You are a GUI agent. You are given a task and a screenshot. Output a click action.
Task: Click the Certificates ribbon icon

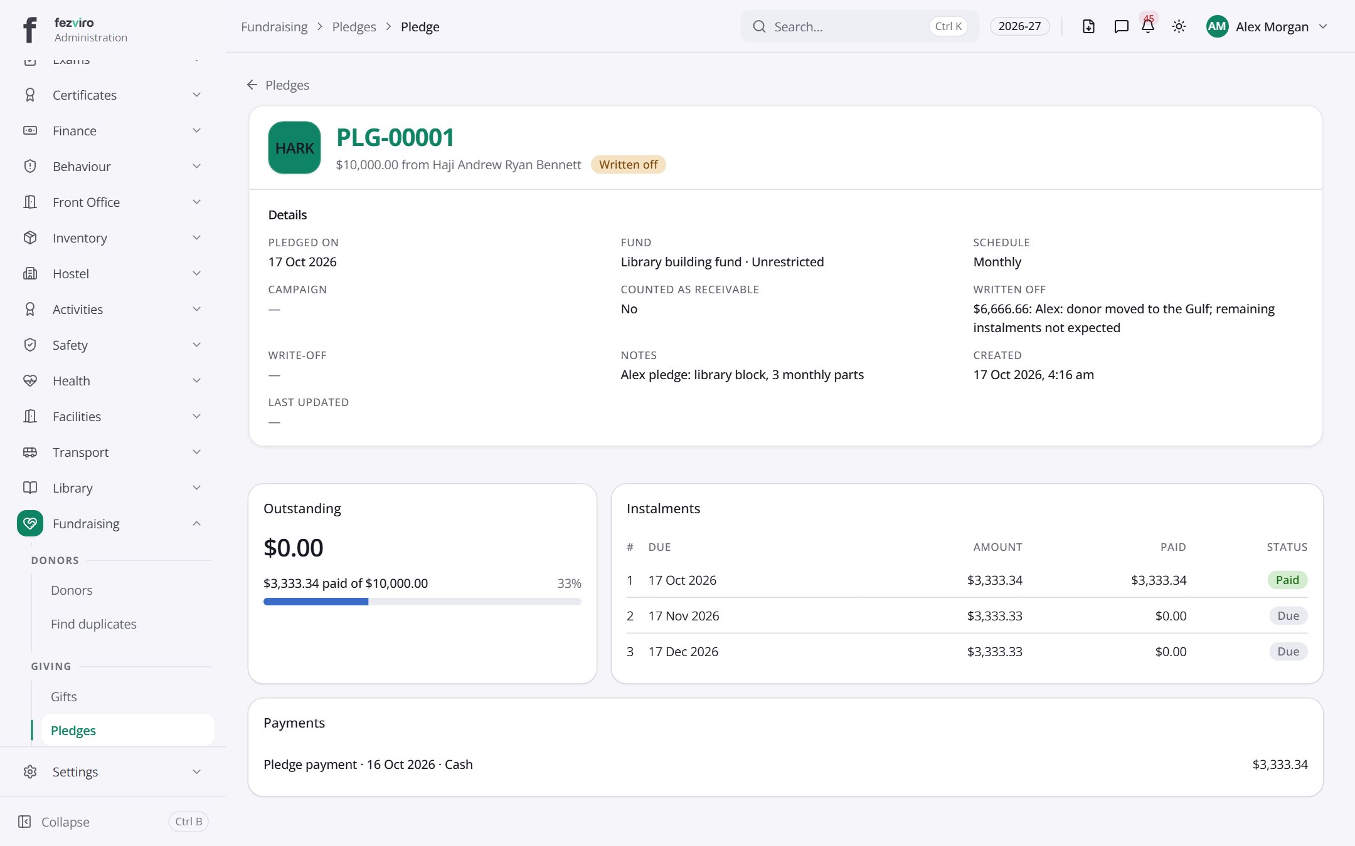click(x=30, y=95)
